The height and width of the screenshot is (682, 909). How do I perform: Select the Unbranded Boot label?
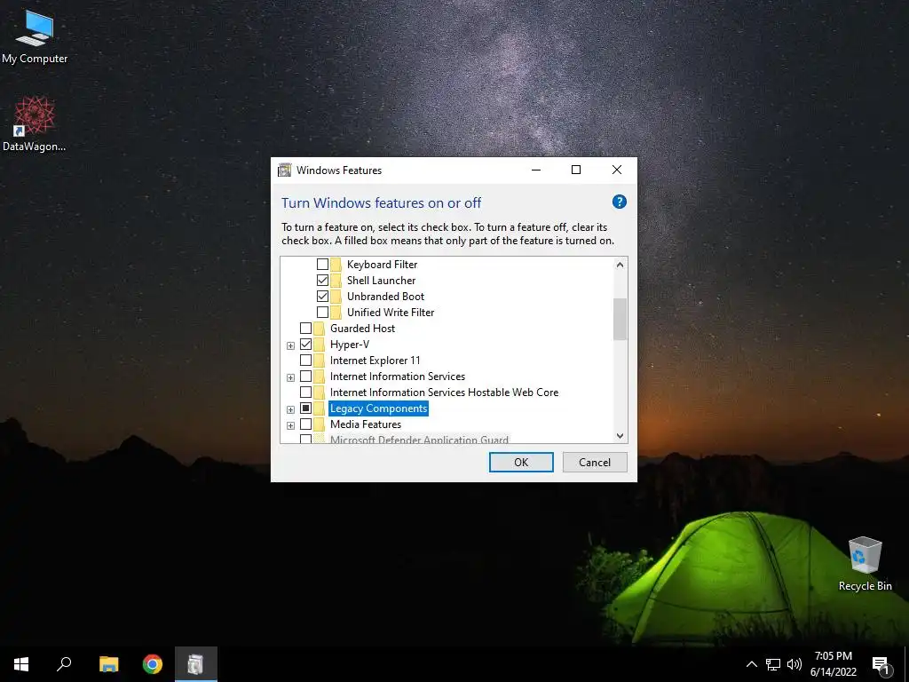point(385,297)
